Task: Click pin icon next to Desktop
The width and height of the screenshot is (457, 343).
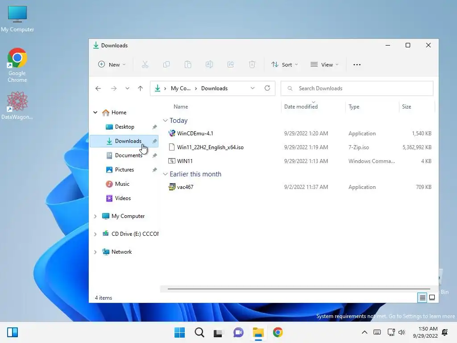Action: coord(154,127)
